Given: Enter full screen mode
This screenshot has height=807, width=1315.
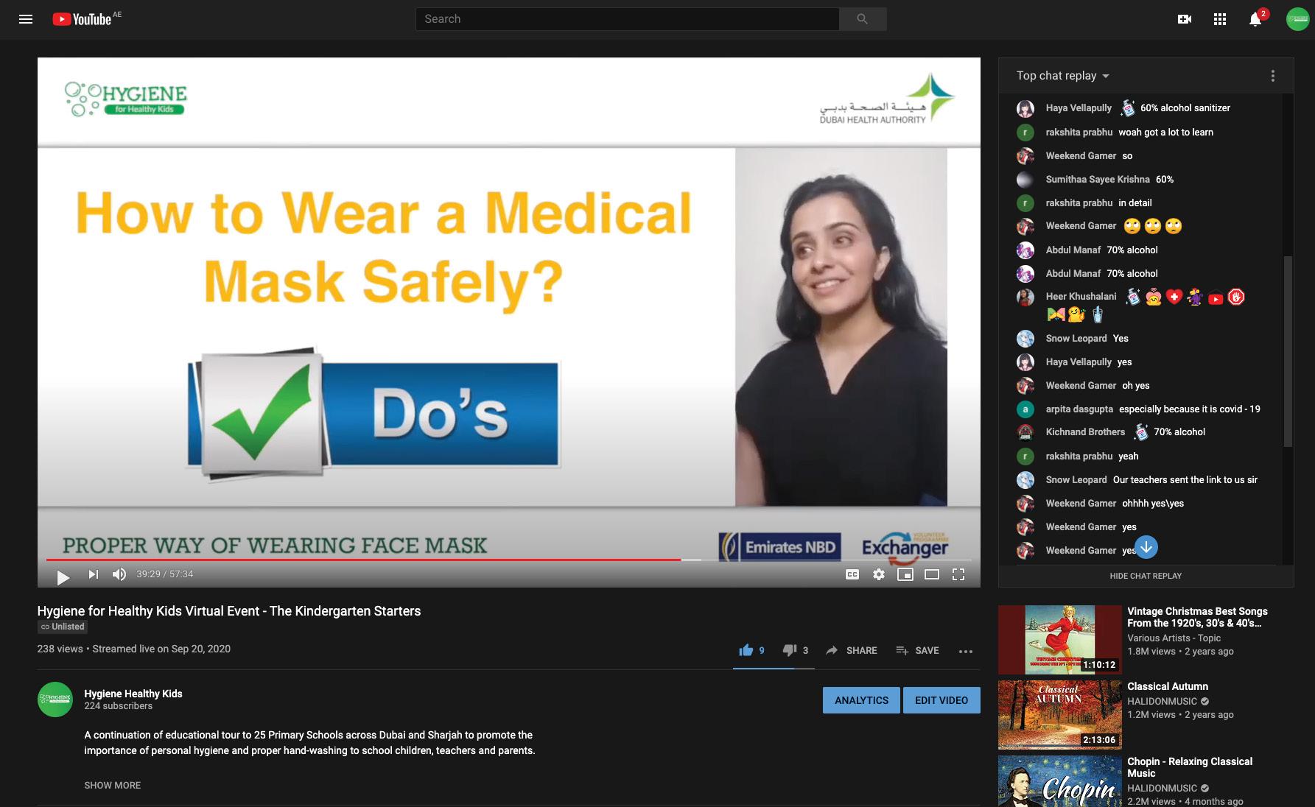Looking at the screenshot, I should (958, 574).
